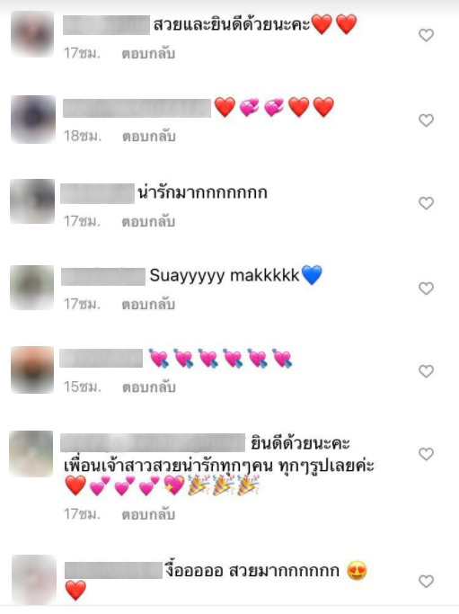
Task: Reply to the 18ชม. hearts comment
Action: [x=149, y=137]
